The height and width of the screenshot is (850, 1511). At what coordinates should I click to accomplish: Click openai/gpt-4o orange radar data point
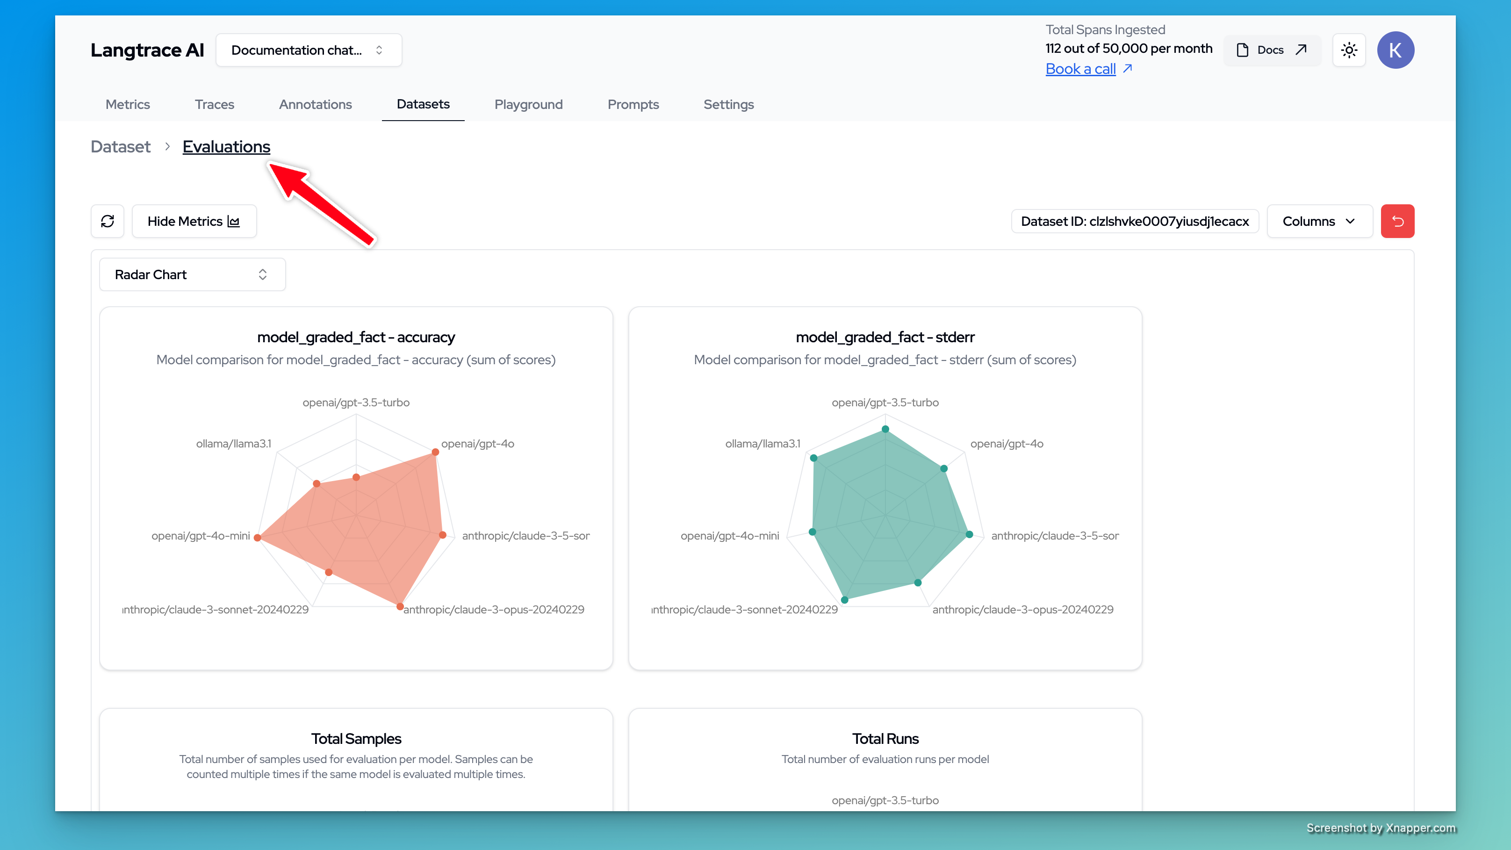435,452
